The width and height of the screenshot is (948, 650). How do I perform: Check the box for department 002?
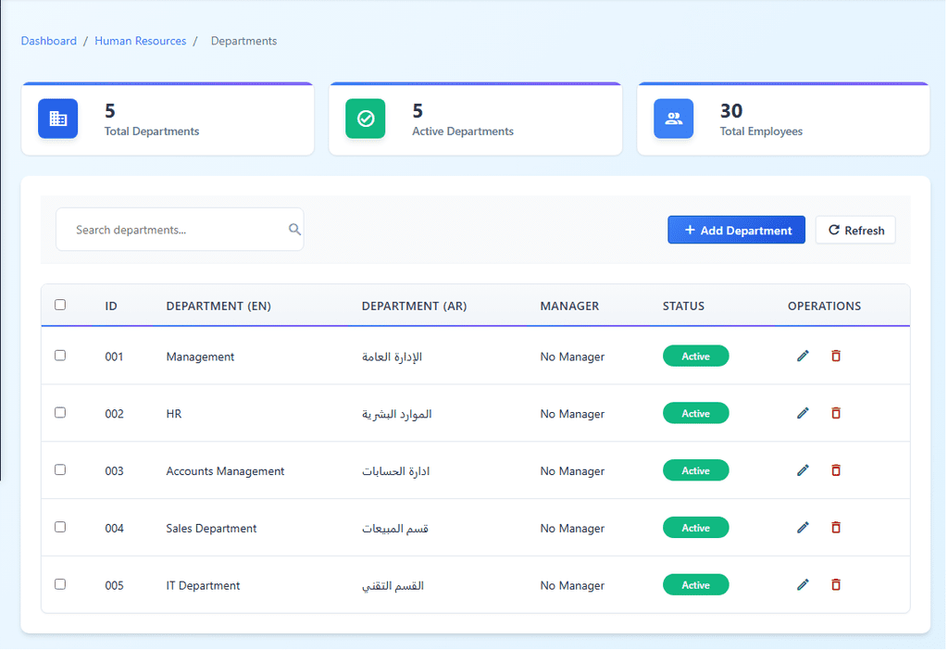click(60, 413)
